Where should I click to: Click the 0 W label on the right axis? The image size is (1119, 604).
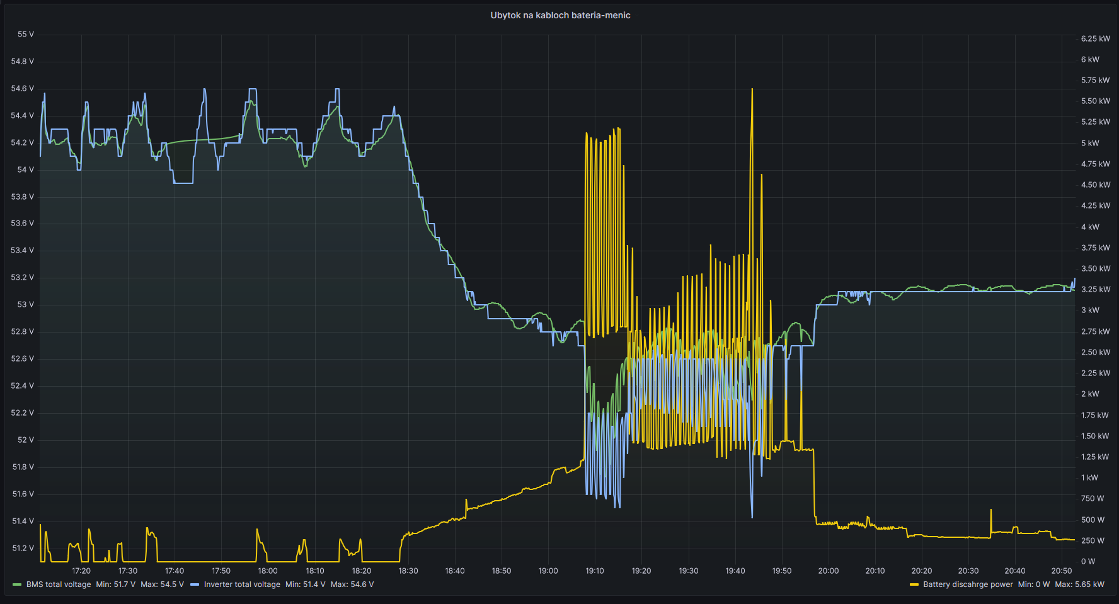tap(1087, 561)
